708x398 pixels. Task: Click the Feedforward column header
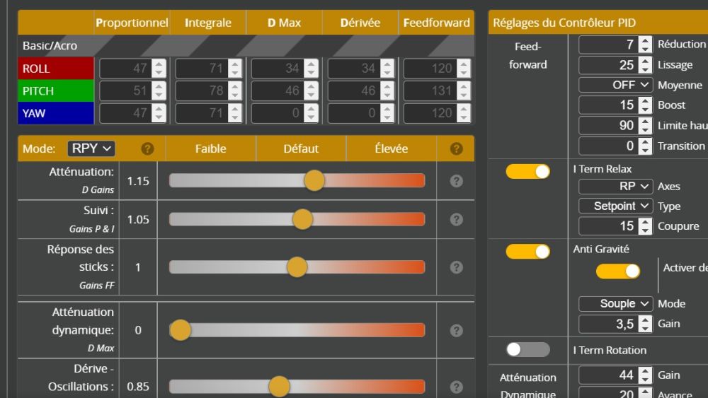pos(436,23)
